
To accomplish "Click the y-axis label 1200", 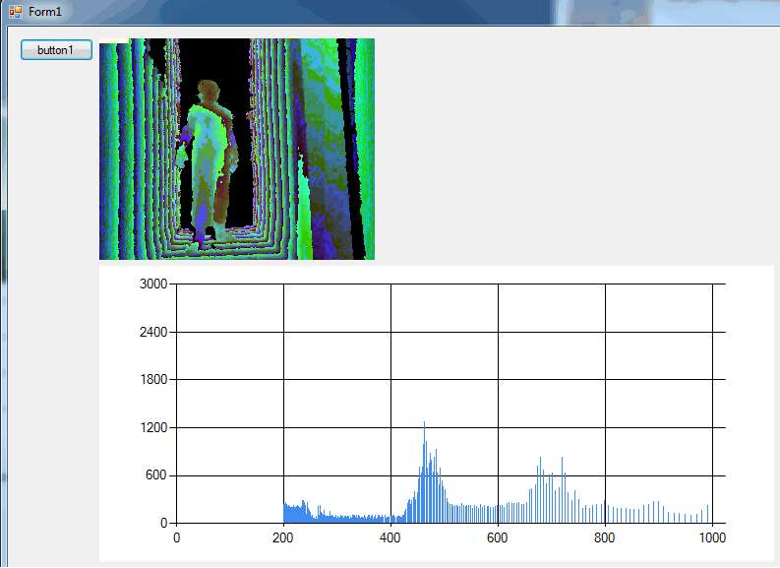I will point(153,427).
